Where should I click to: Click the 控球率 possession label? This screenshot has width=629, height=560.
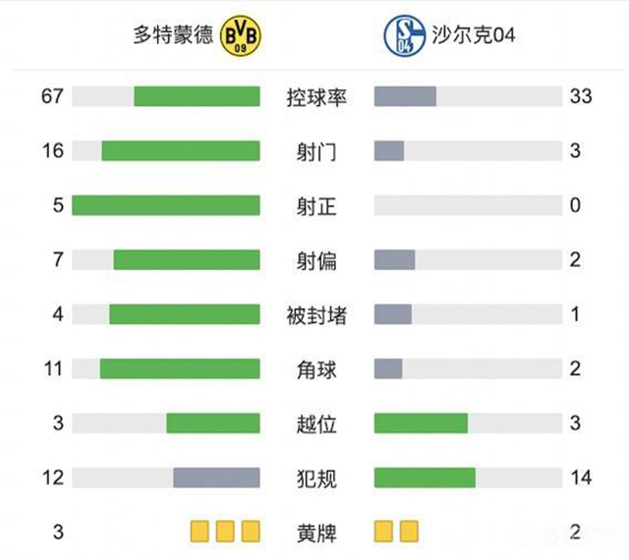[x=315, y=96]
